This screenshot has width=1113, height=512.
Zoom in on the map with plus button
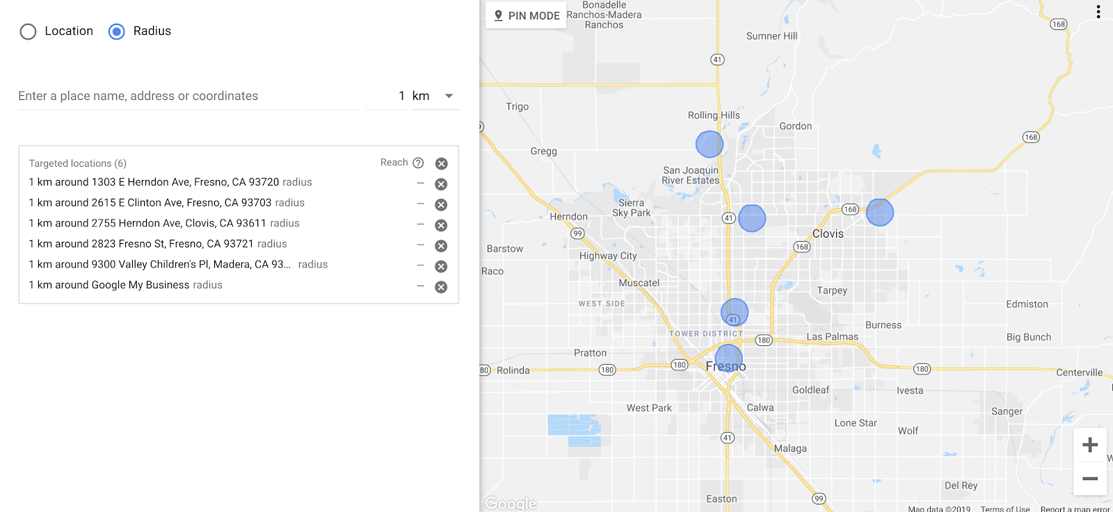coord(1090,445)
